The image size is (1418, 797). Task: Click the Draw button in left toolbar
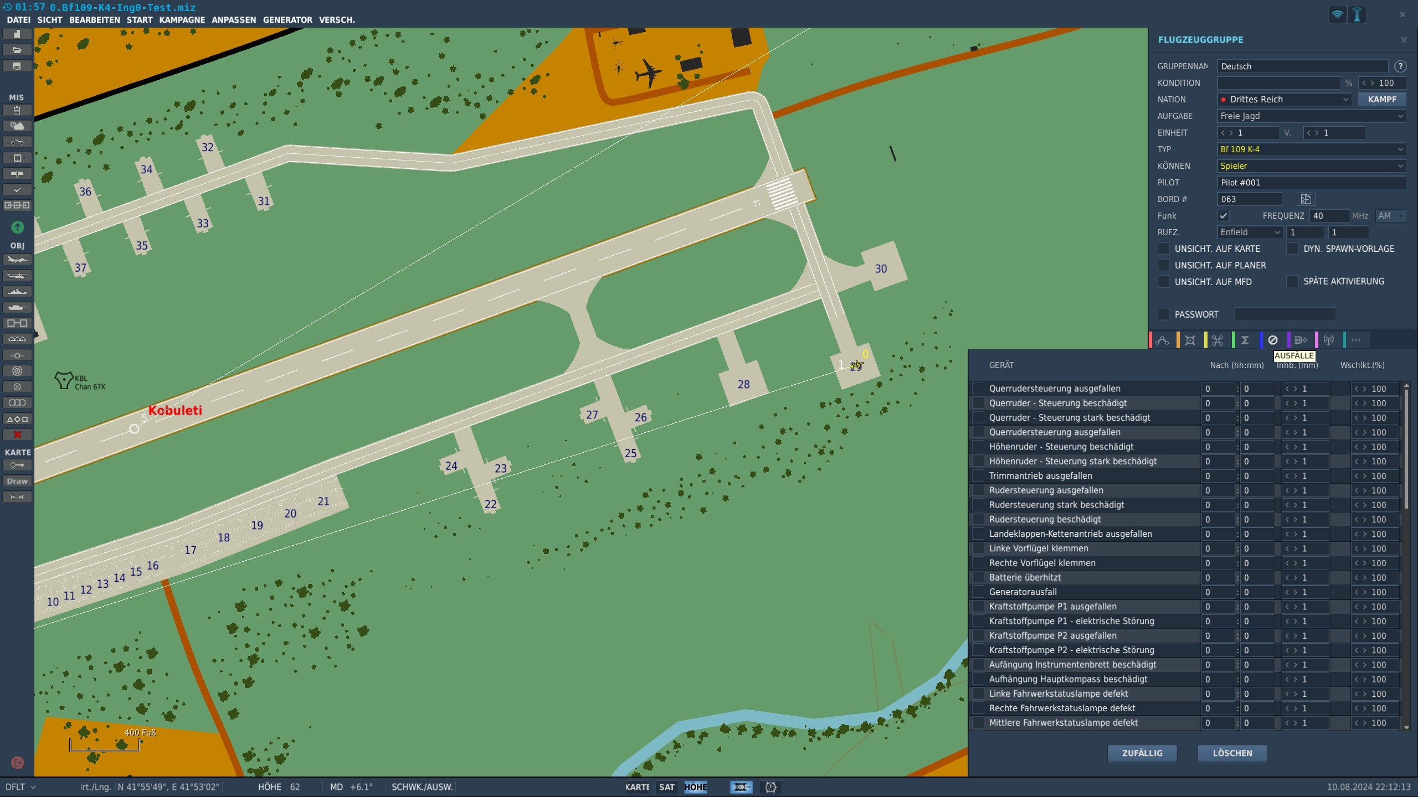(17, 482)
